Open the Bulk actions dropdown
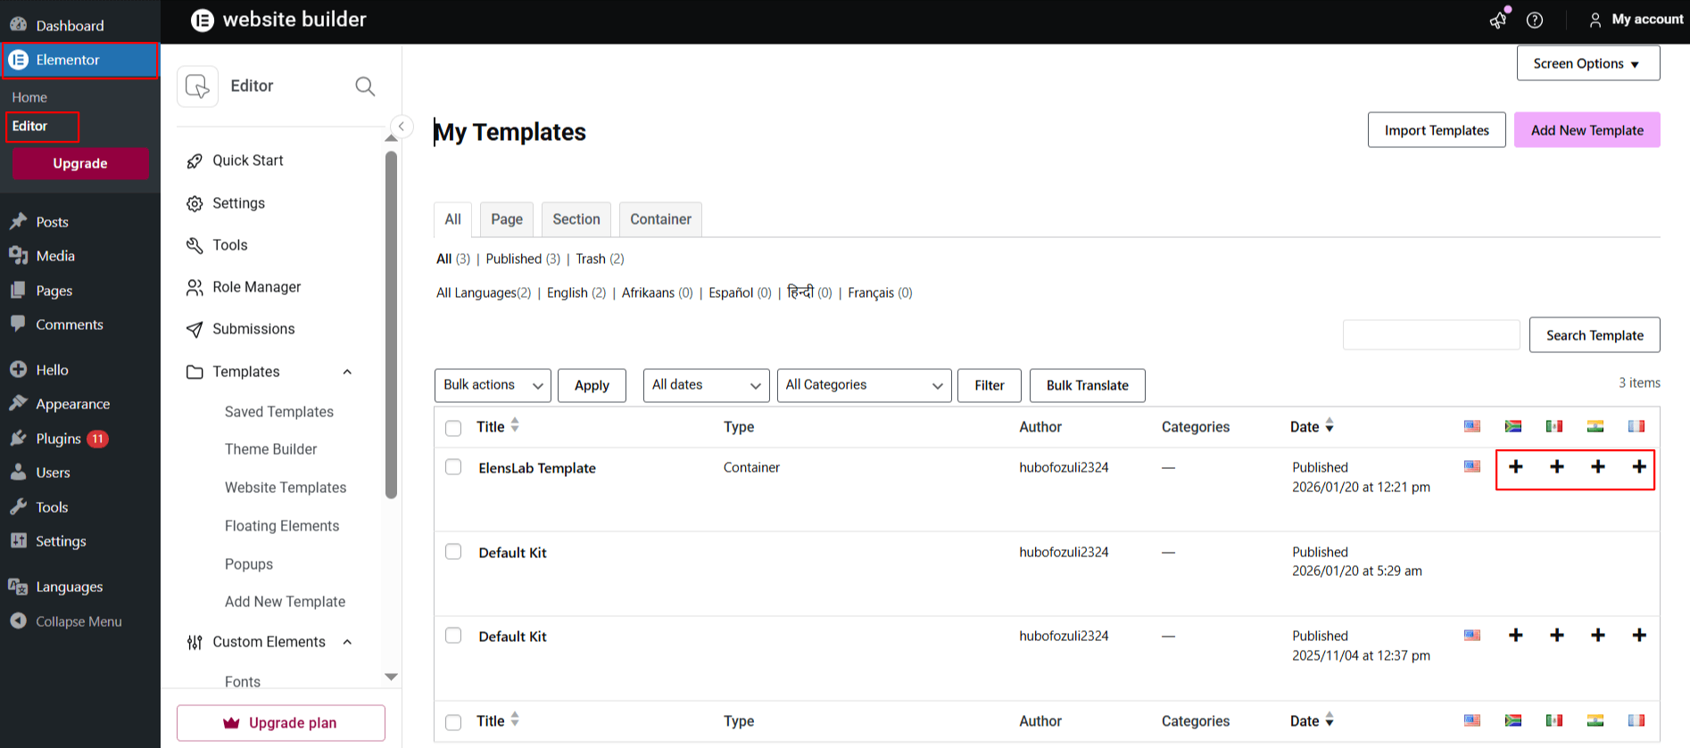Image resolution: width=1690 pixels, height=748 pixels. point(493,385)
